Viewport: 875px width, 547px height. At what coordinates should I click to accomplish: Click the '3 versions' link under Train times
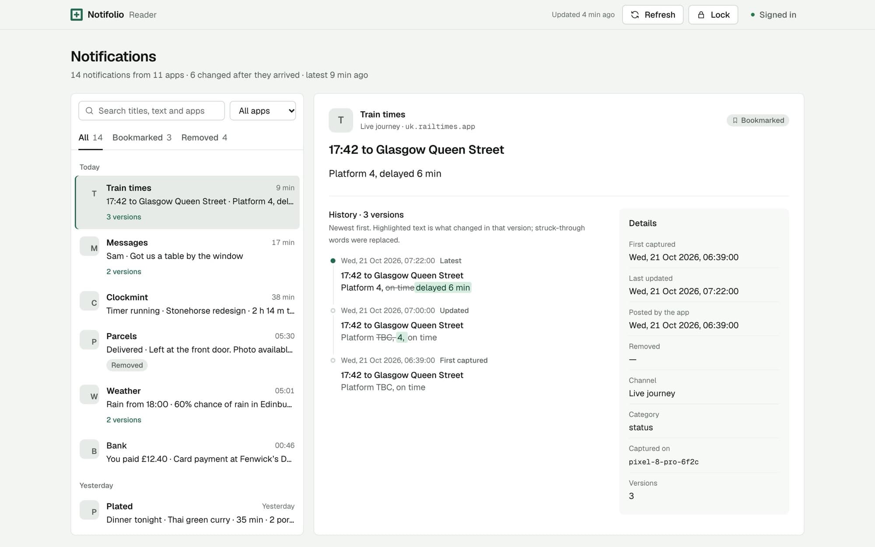(124, 217)
